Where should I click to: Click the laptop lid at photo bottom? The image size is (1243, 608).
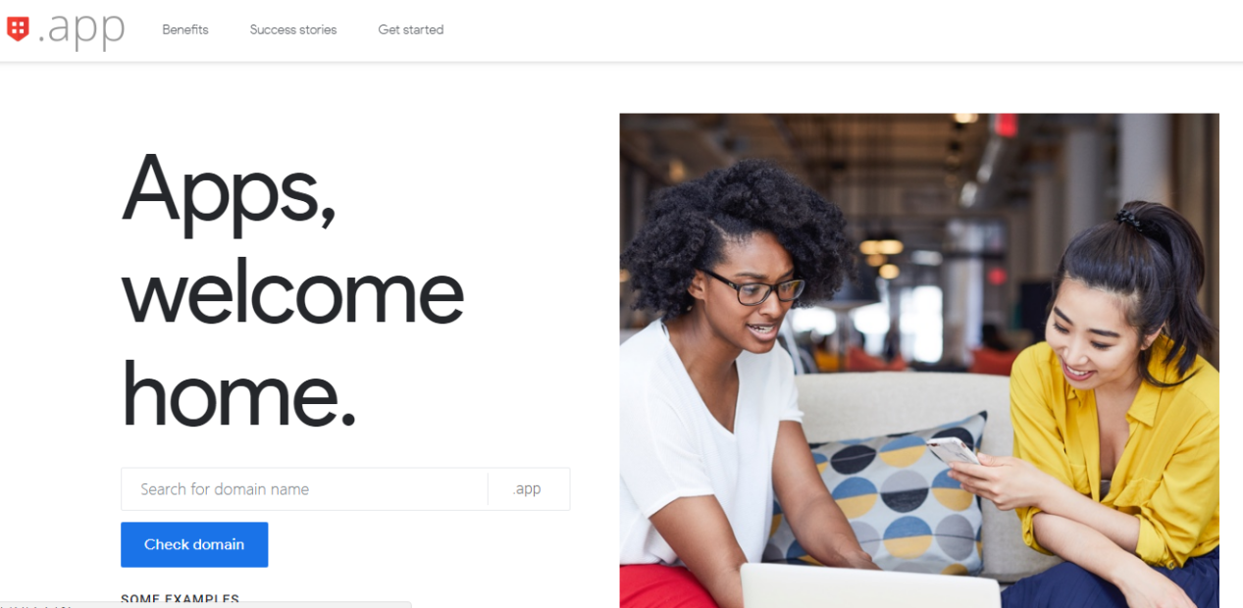click(x=870, y=585)
